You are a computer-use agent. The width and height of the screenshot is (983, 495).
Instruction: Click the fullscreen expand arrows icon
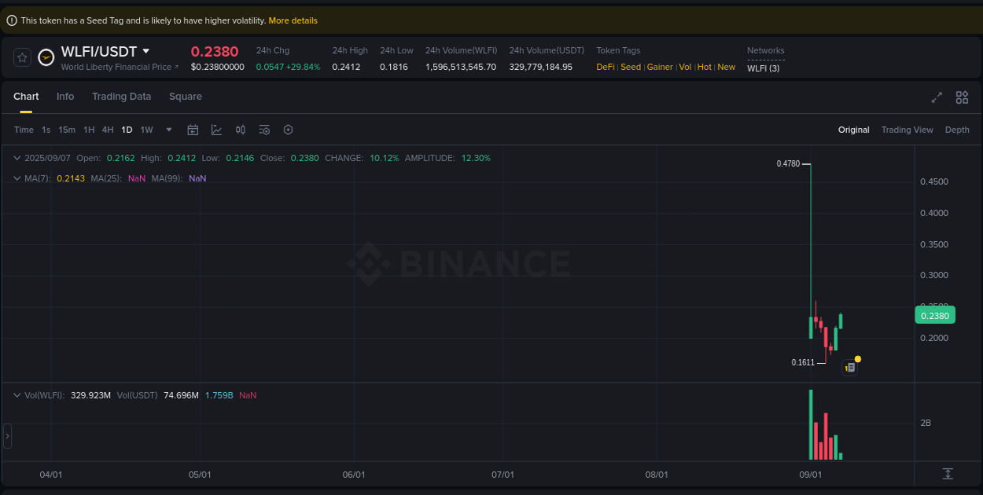tap(937, 97)
